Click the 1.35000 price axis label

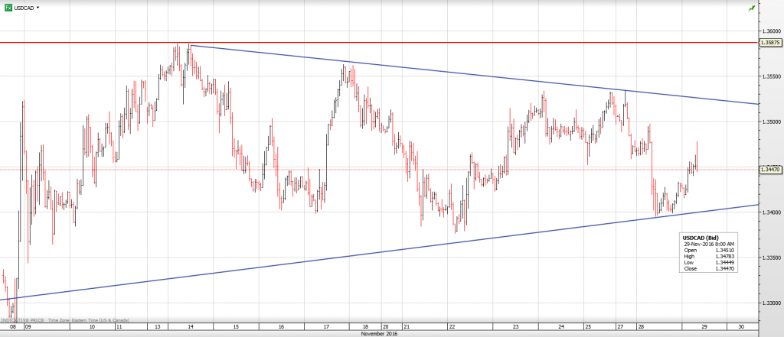pos(770,122)
